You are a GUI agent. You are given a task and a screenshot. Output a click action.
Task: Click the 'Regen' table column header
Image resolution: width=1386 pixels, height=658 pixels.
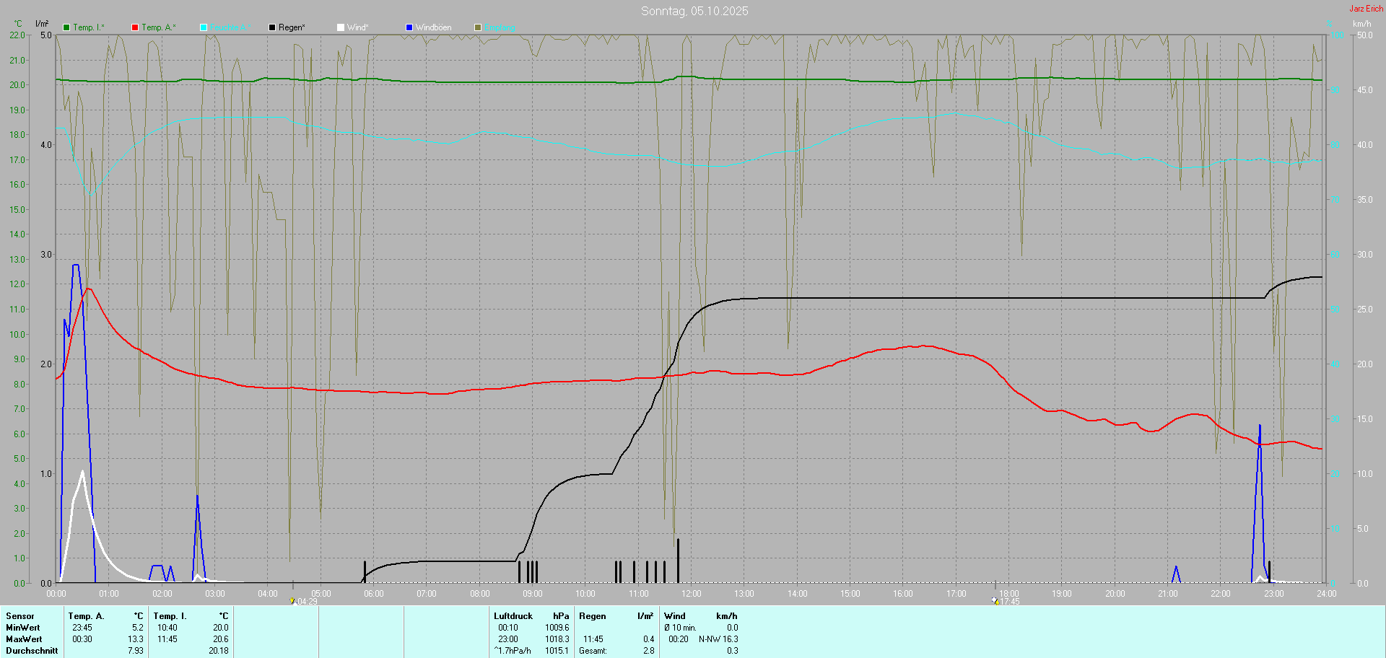click(x=593, y=616)
